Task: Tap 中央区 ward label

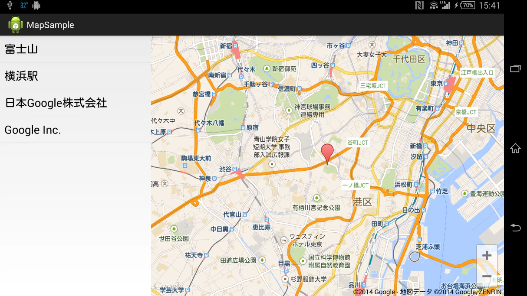Action: (x=481, y=128)
